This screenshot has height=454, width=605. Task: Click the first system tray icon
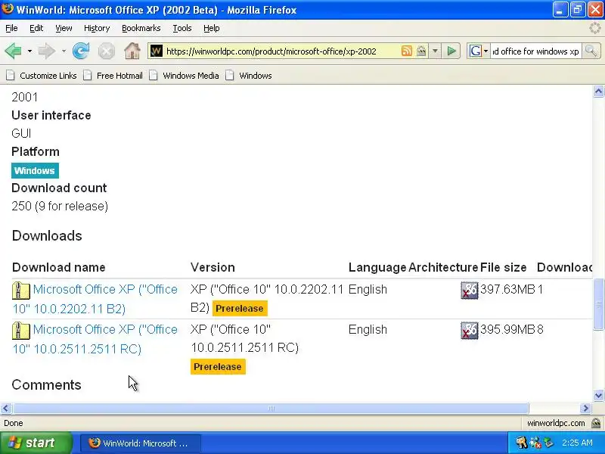522,443
